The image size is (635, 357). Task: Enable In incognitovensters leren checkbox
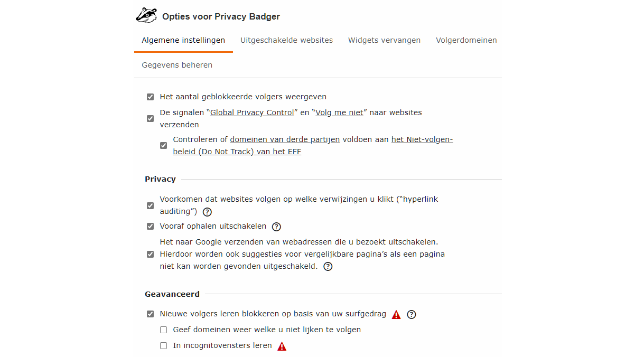click(164, 346)
